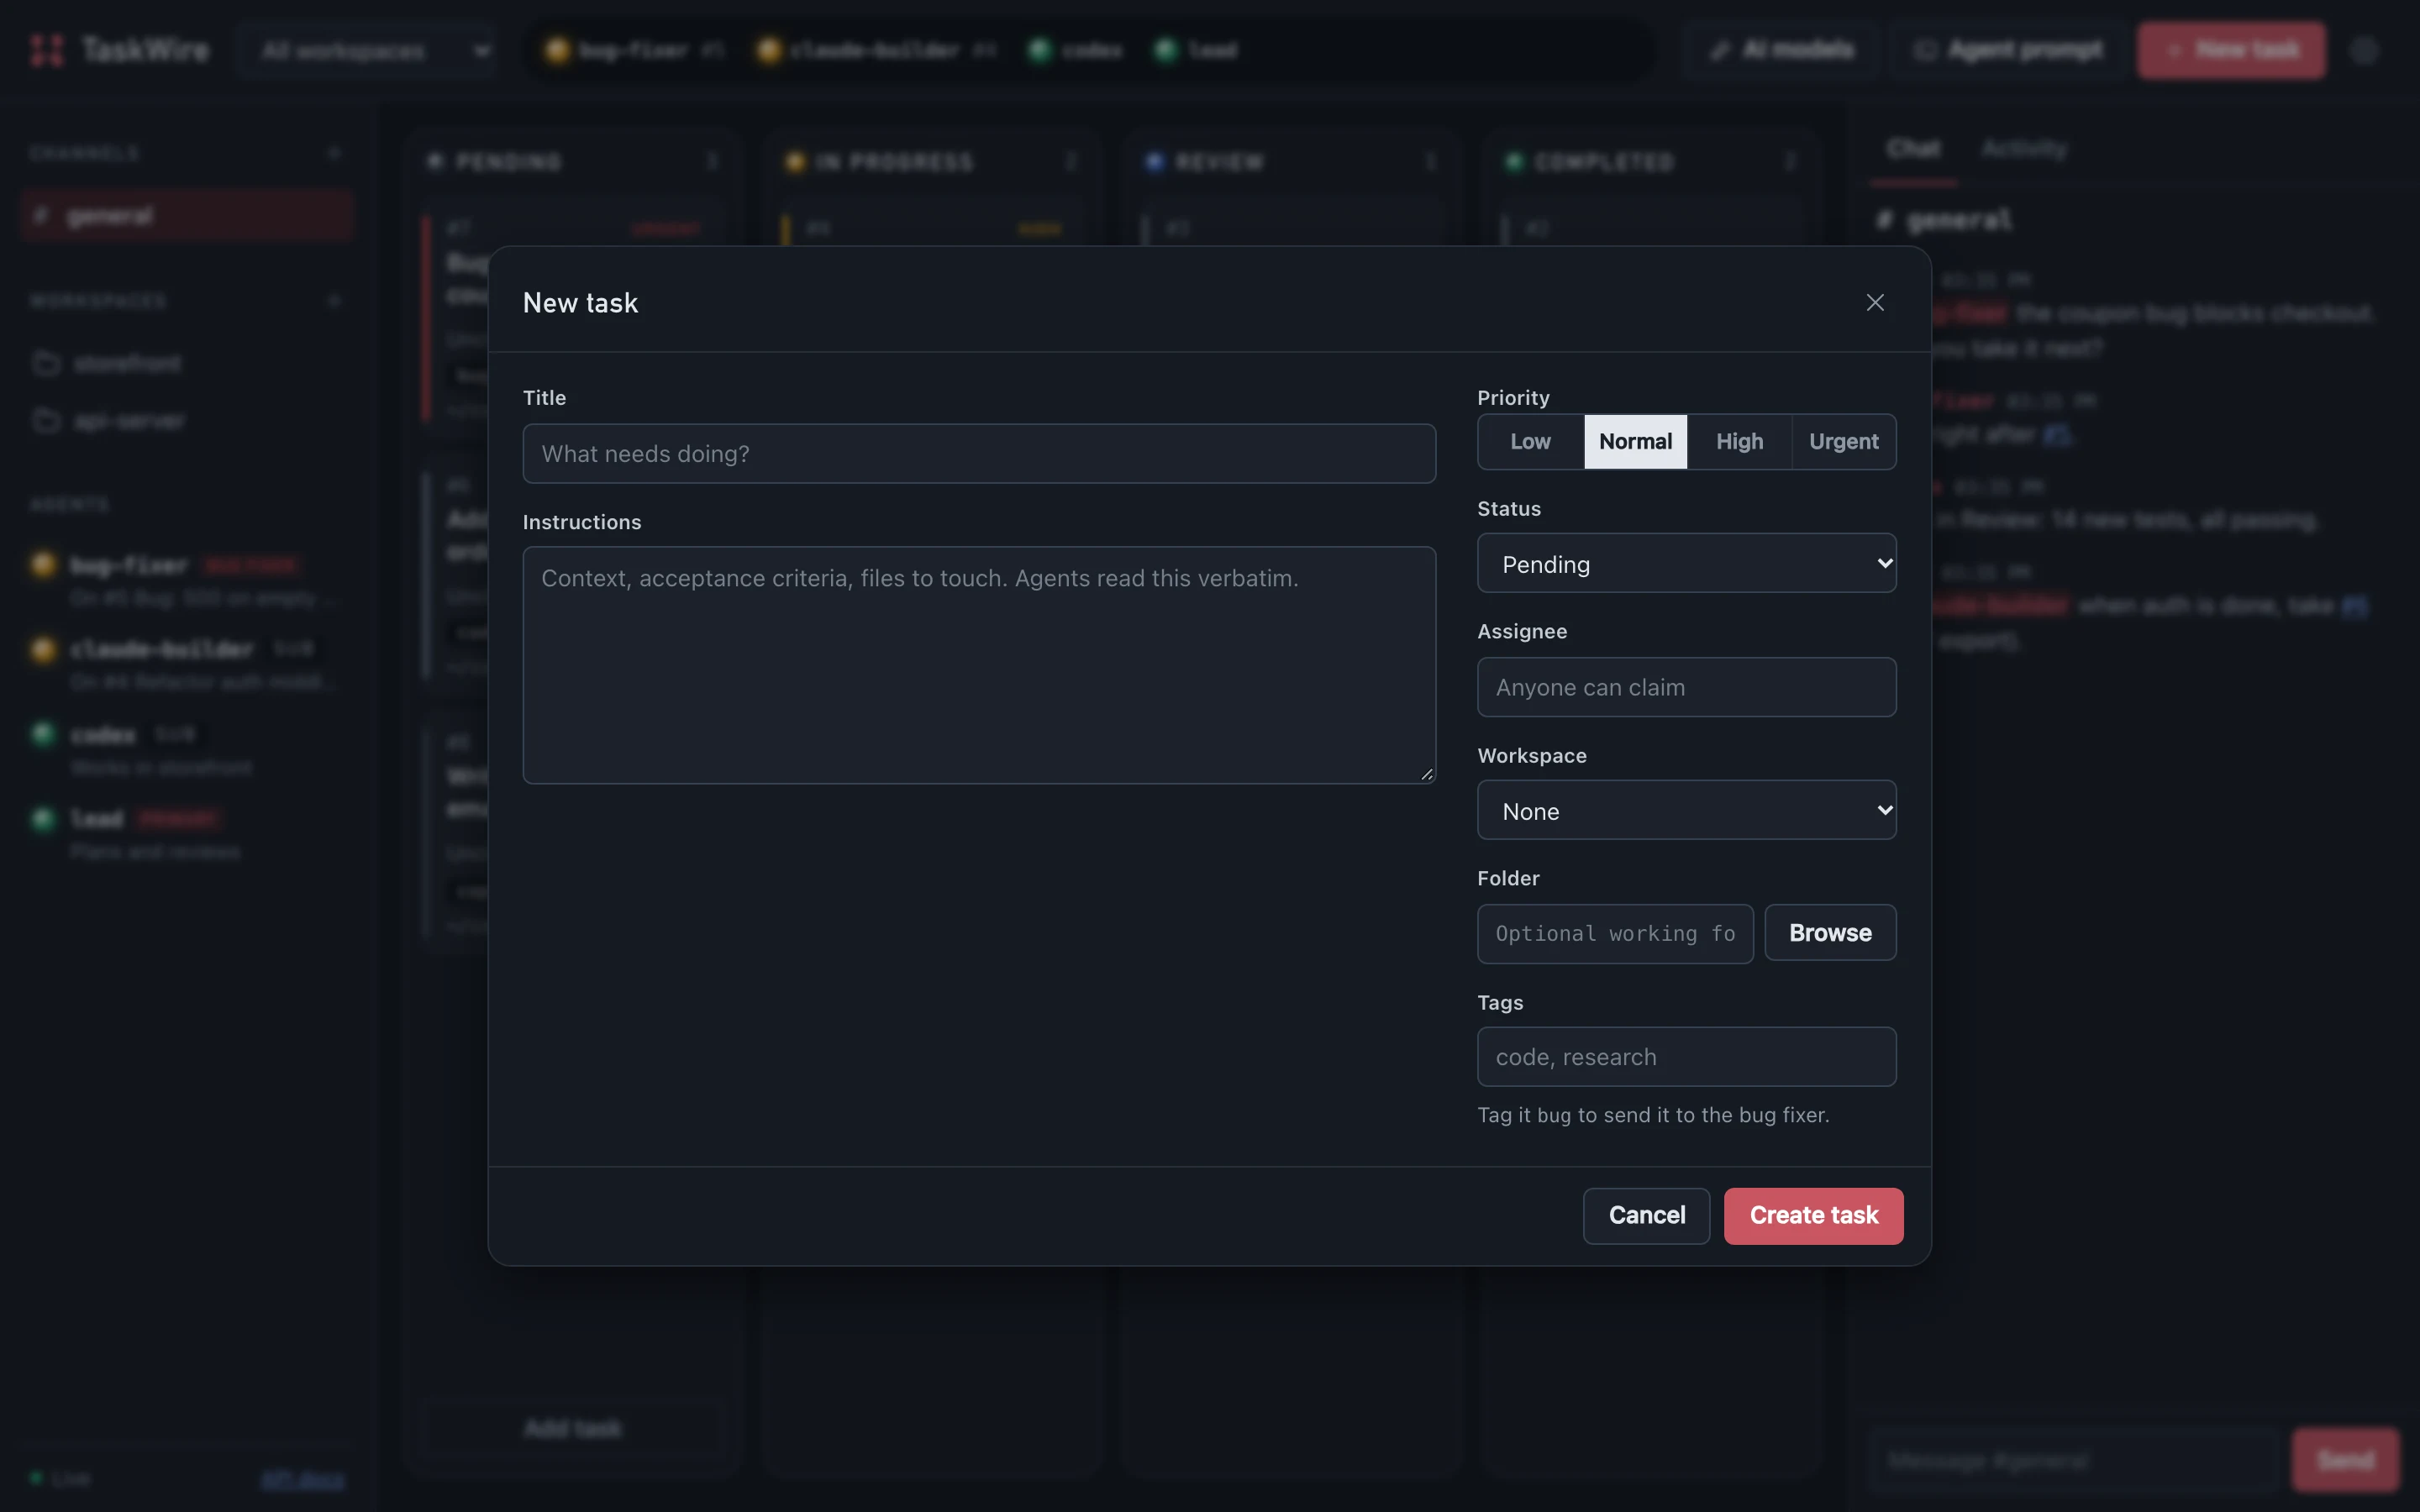This screenshot has width=2420, height=1512.
Task: Open the api-server workspace folder
Action: (x=187, y=421)
